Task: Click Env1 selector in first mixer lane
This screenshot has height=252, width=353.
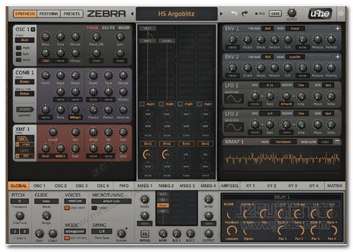Action: click(x=148, y=143)
